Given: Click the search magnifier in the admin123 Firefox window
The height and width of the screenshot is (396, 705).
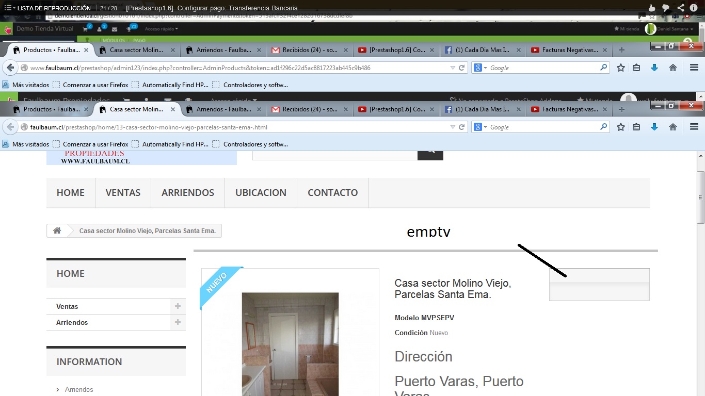Looking at the screenshot, I should tap(603, 68).
